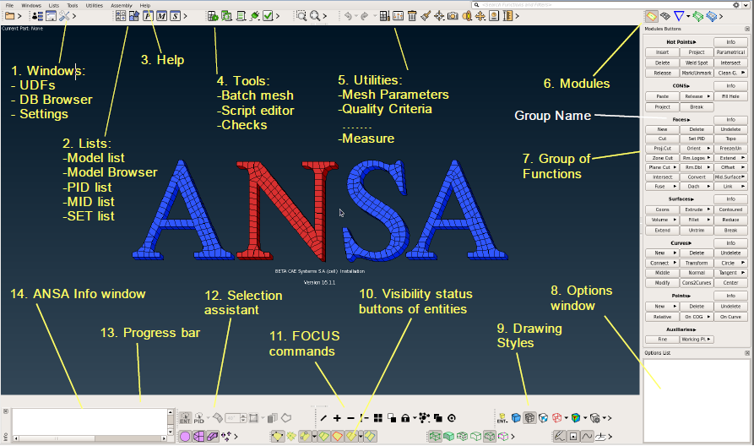Viewport: 754px width, 446px height.
Task: Select the blue solid cube drawing style
Action: tap(516, 418)
